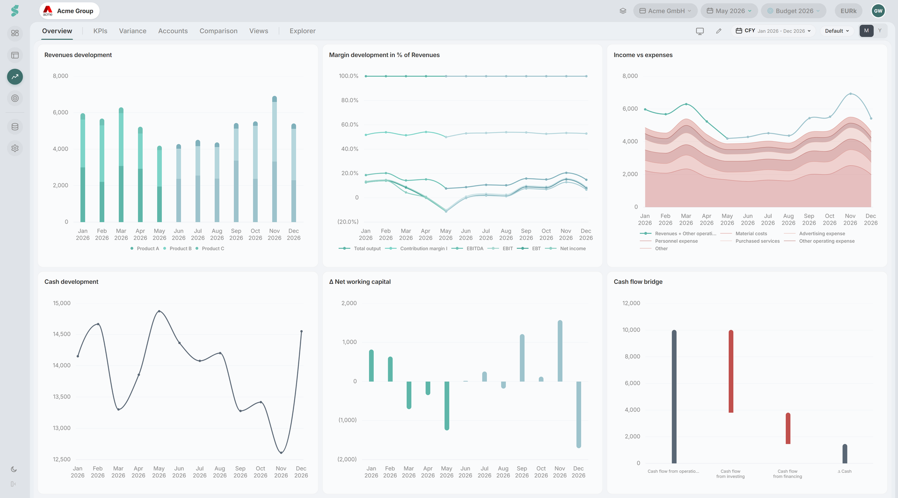
Task: Open the Acme Group company selector
Action: (69, 11)
